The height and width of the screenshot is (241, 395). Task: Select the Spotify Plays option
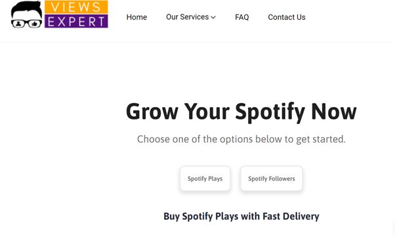tap(205, 179)
